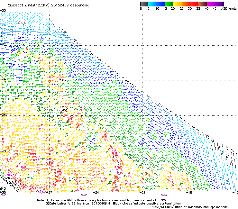Viewport: 238px width, 209px height.
Task: Click the '10' legend scale number
Action: tap(157, 9)
